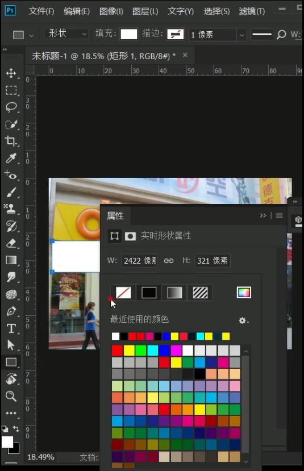This screenshot has width=304, height=471.
Task: Select the Lasso tool
Action: [x=11, y=107]
